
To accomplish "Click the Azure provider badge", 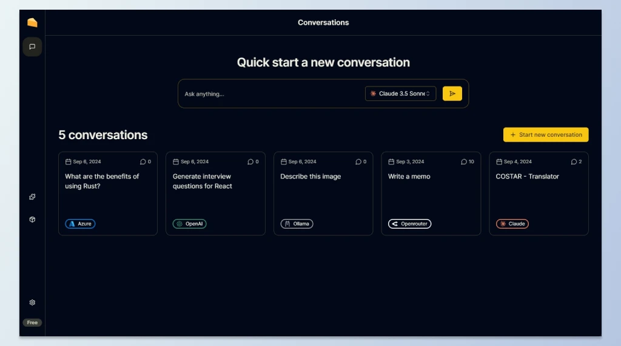I will [80, 224].
